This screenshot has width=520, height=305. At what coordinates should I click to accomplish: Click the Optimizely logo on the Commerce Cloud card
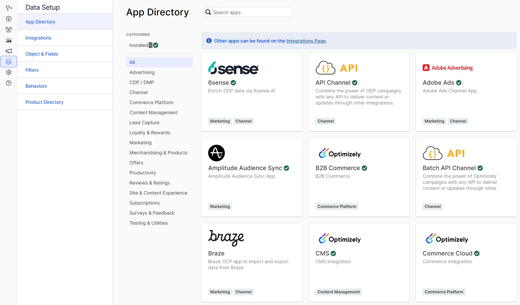tap(447, 239)
